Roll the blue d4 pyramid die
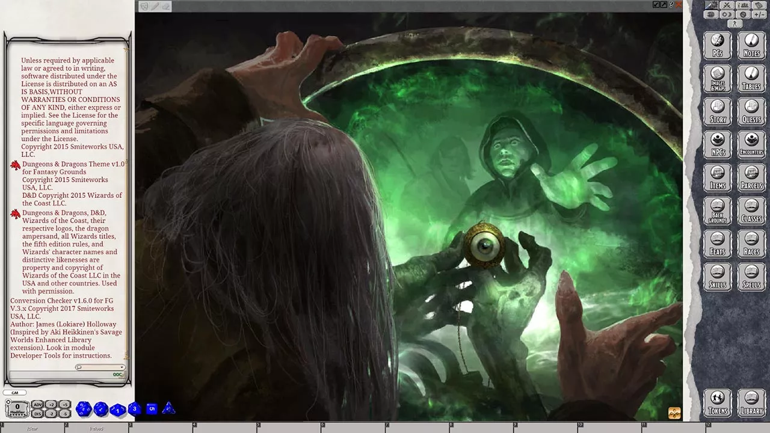Screen dimensions: 770x433 tap(168, 408)
